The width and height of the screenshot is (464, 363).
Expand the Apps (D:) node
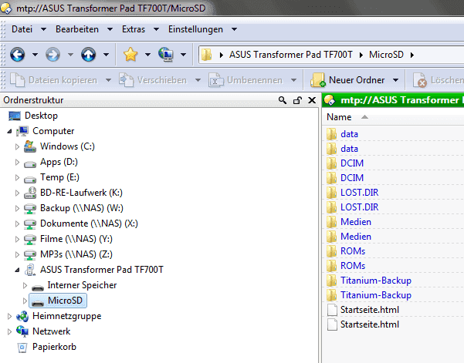coord(17,162)
